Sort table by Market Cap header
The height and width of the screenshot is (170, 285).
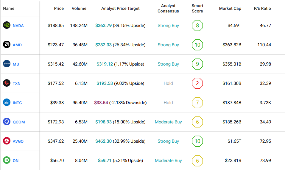pyautogui.click(x=230, y=8)
